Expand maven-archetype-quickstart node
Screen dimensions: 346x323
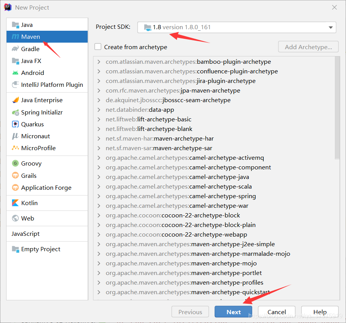click(x=99, y=292)
